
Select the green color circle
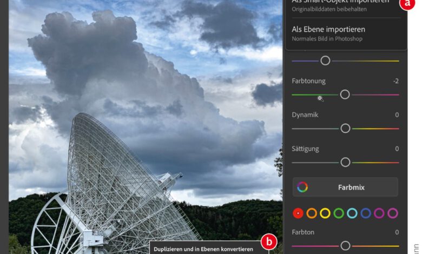point(339,213)
